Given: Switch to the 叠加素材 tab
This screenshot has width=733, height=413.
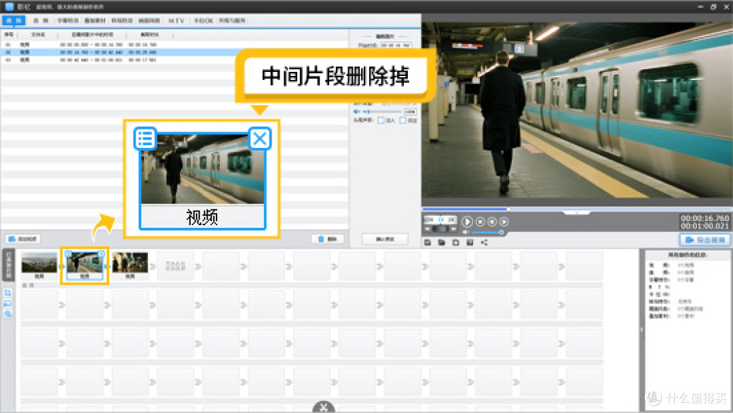Looking at the screenshot, I should (95, 20).
